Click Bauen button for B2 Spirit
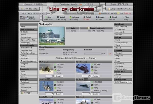The height and width of the screenshot is (104, 153). [95, 94]
